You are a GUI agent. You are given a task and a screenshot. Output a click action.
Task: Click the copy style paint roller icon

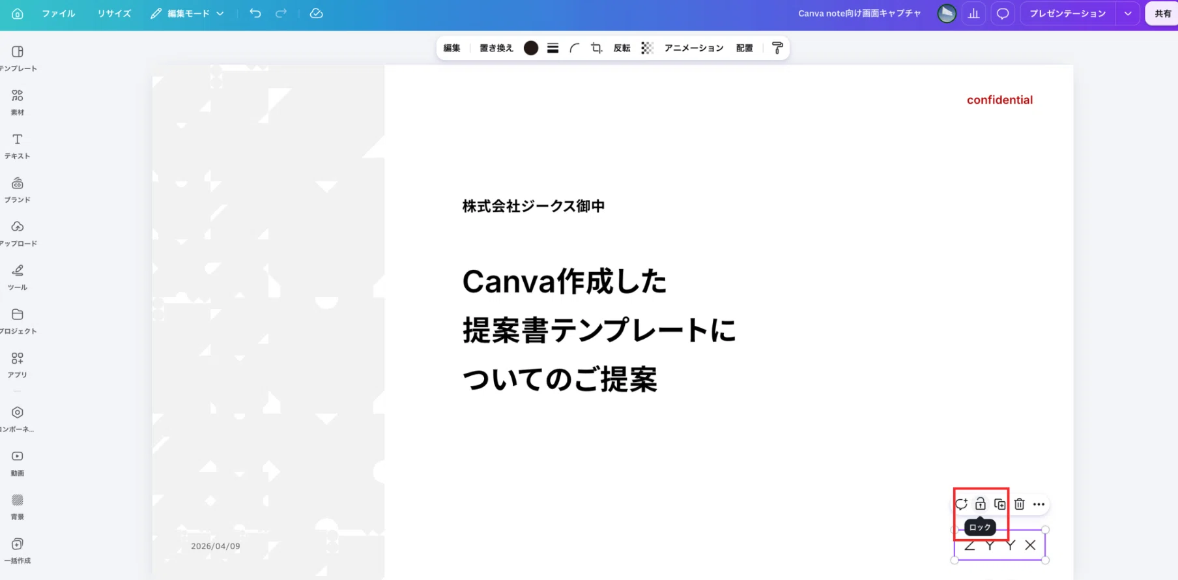[x=777, y=48]
